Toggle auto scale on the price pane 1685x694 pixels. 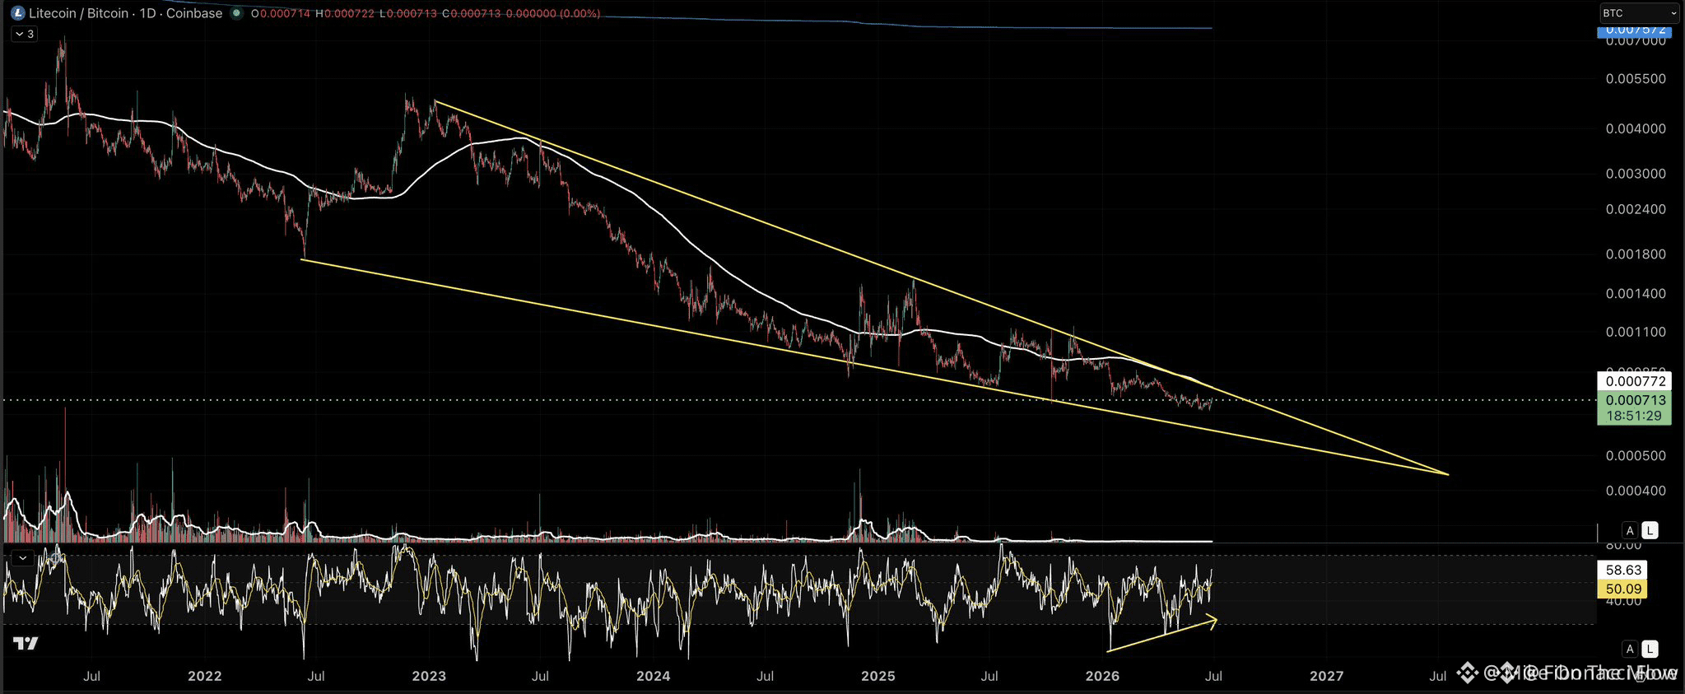(x=1630, y=530)
